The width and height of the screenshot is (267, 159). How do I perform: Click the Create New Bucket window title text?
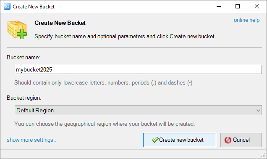coord(34,7)
